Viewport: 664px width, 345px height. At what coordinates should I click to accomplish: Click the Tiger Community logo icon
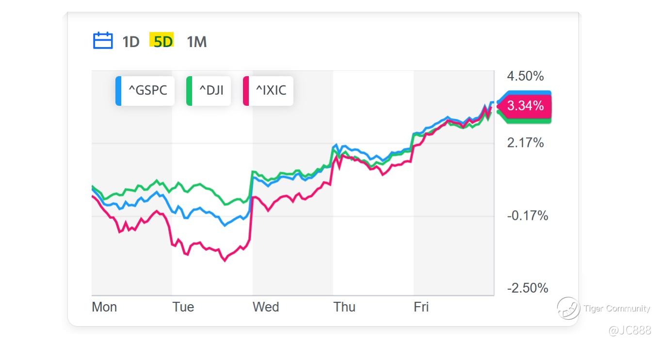[x=568, y=308]
